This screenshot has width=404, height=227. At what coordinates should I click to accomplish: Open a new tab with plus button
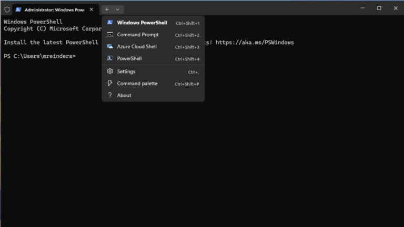(107, 9)
